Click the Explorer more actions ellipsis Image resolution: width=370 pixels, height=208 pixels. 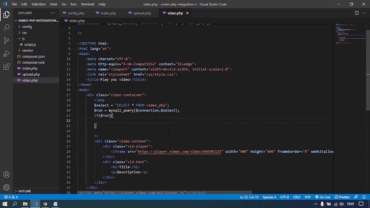[x=53, y=13]
